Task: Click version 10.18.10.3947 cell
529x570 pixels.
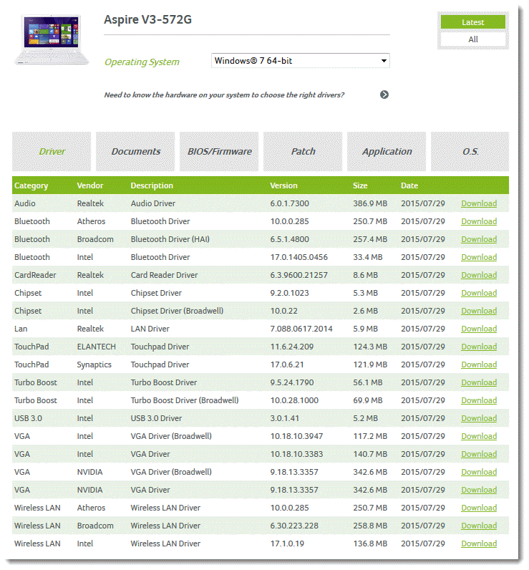Action: click(x=296, y=436)
